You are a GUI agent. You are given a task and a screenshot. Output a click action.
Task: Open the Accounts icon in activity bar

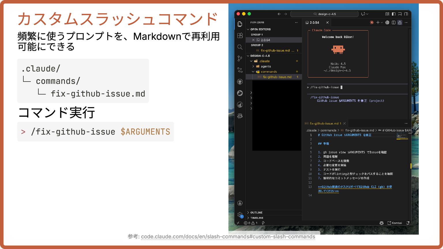[x=240, y=203]
